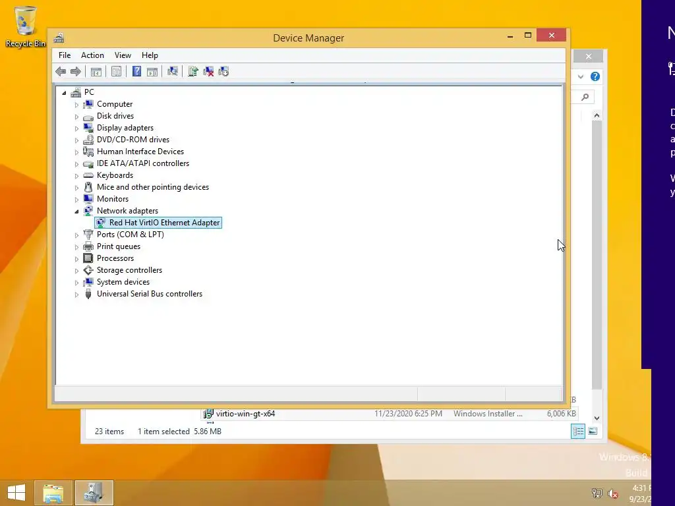Toggle Show/Hide Action Pane toolbar icon

(x=152, y=71)
